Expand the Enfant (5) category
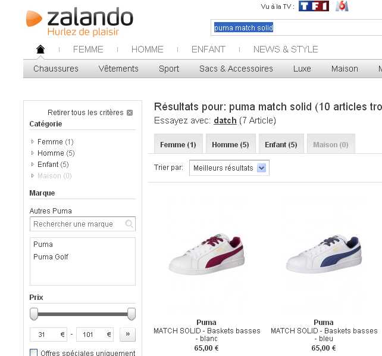This screenshot has width=382, height=356. 32,164
